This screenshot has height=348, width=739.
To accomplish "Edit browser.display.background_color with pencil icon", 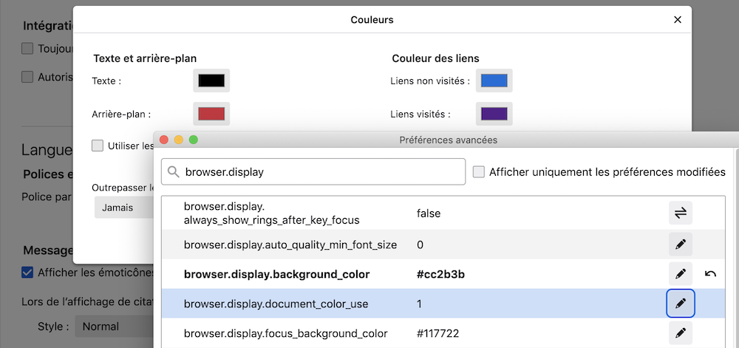I will [x=680, y=273].
